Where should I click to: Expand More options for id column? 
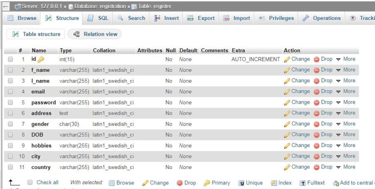(346, 59)
